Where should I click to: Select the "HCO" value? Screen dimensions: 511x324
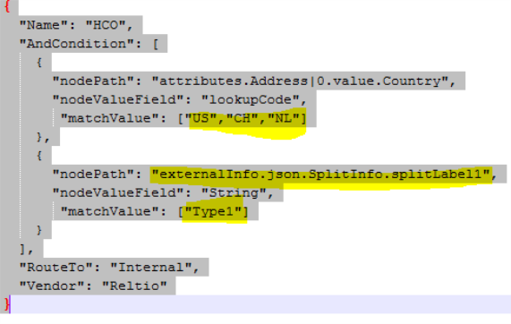click(106, 25)
